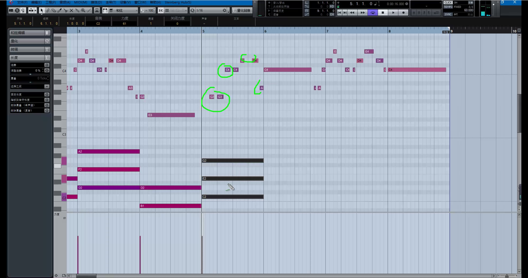Toggle Solo Editor button
The image size is (528, 278).
click(x=17, y=10)
